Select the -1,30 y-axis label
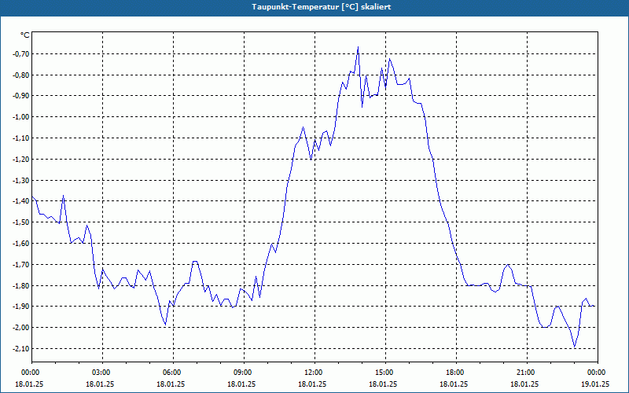The width and height of the screenshot is (629, 393). [21, 180]
